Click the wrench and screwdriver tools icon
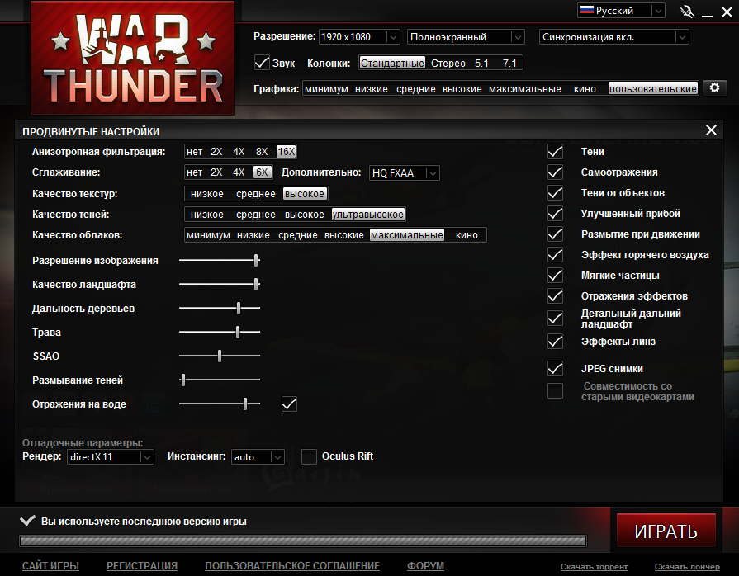 click(x=687, y=12)
